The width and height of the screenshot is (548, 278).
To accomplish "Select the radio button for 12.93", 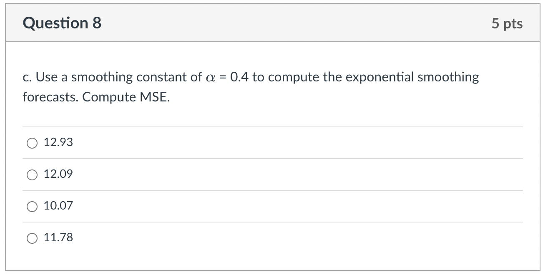I will click(x=32, y=142).
